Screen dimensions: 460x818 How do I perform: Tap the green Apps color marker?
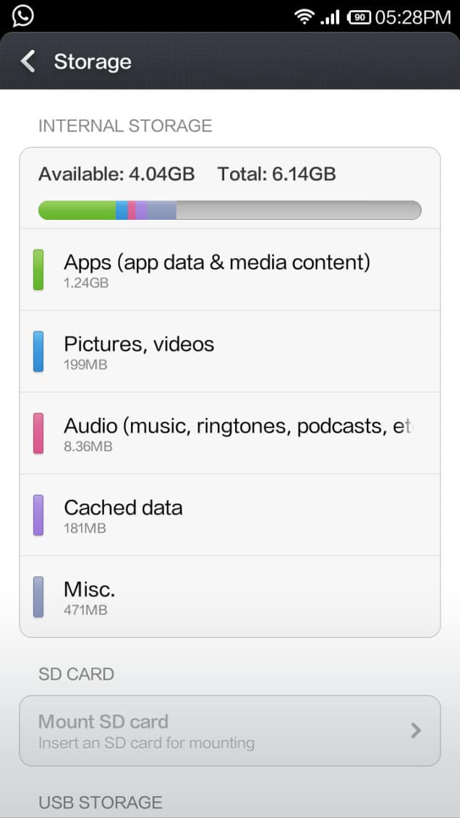click(38, 270)
